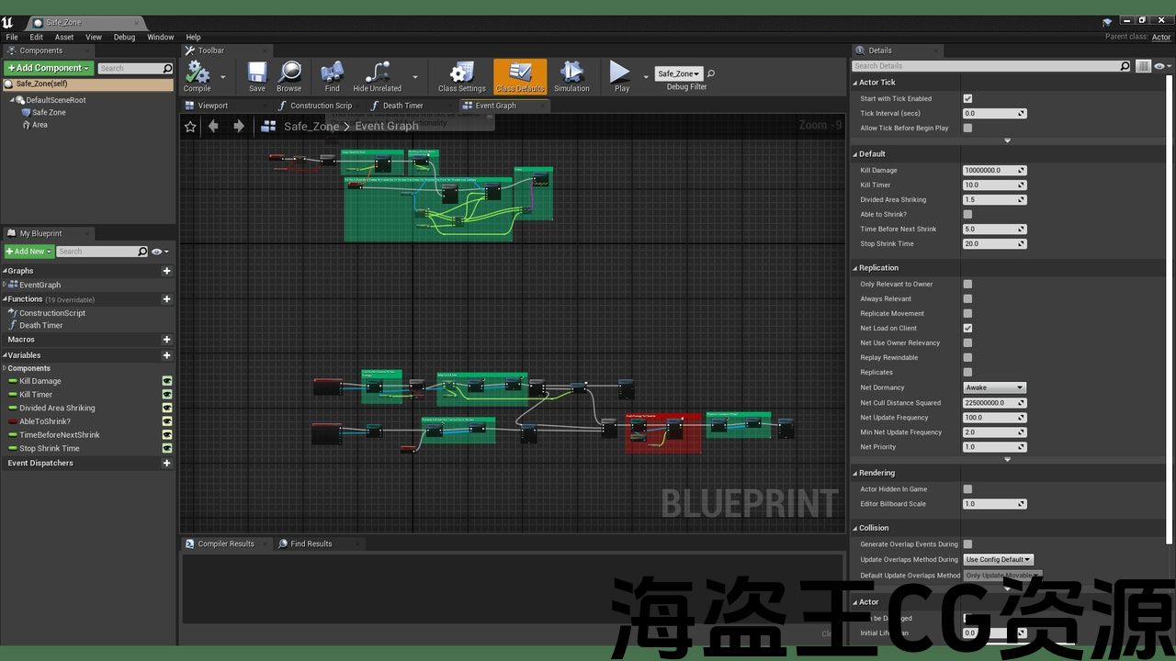This screenshot has height=661, width=1176.
Task: Toggle Always Relevant checkbox
Action: click(967, 298)
